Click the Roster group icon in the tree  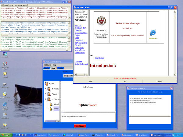[46, 83]
